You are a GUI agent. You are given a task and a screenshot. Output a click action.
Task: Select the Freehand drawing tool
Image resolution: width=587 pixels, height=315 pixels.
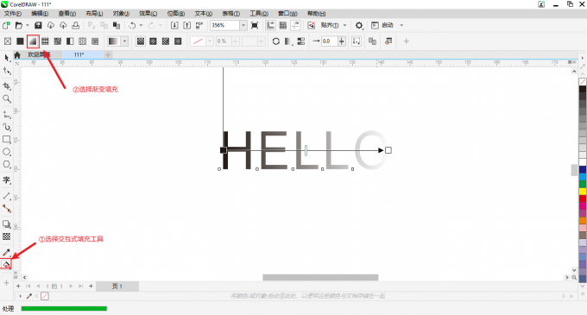tap(7, 114)
